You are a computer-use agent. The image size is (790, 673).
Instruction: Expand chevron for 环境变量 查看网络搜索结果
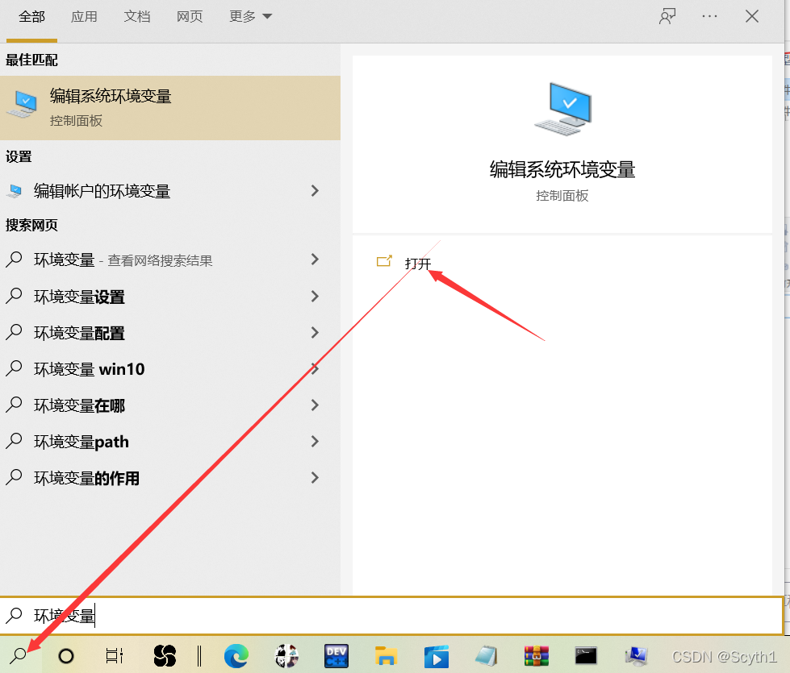tap(315, 260)
